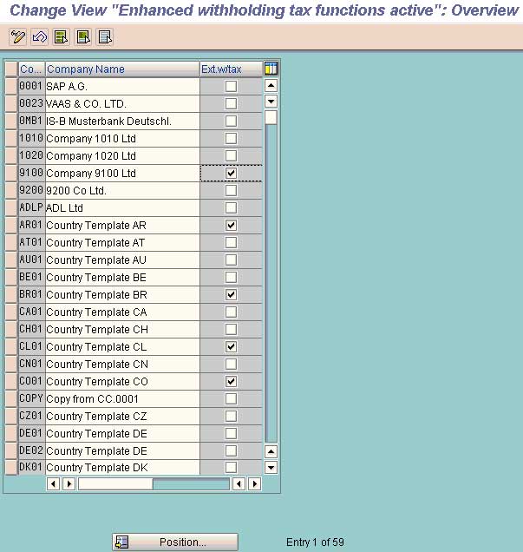This screenshot has width=523, height=552.
Task: Select the AR01 row selector button
Action: (x=11, y=226)
